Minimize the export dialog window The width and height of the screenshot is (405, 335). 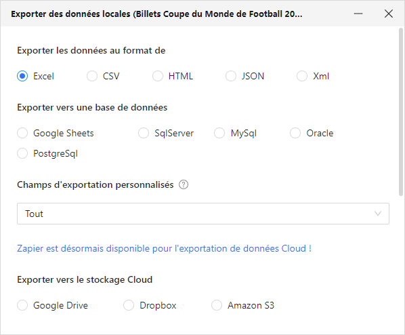[x=358, y=14]
